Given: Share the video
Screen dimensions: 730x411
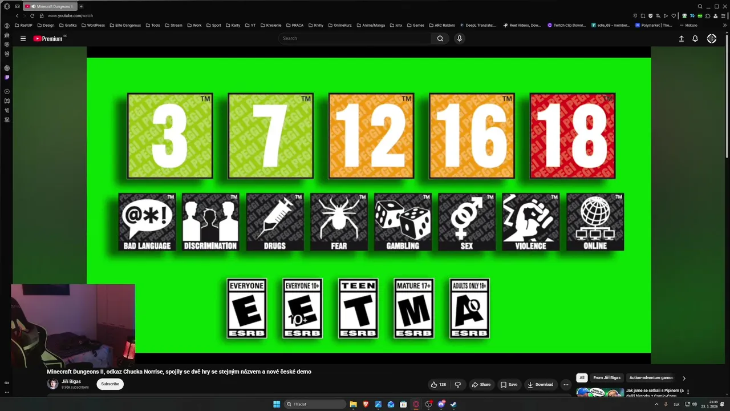Looking at the screenshot, I should tap(481, 385).
